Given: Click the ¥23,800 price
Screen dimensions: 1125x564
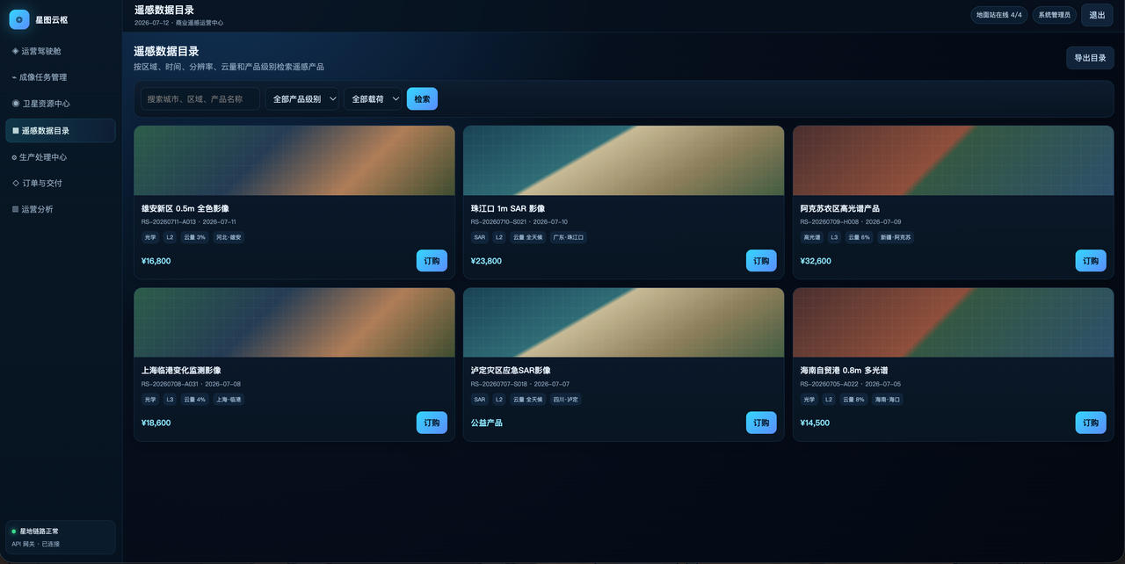Looking at the screenshot, I should (486, 261).
